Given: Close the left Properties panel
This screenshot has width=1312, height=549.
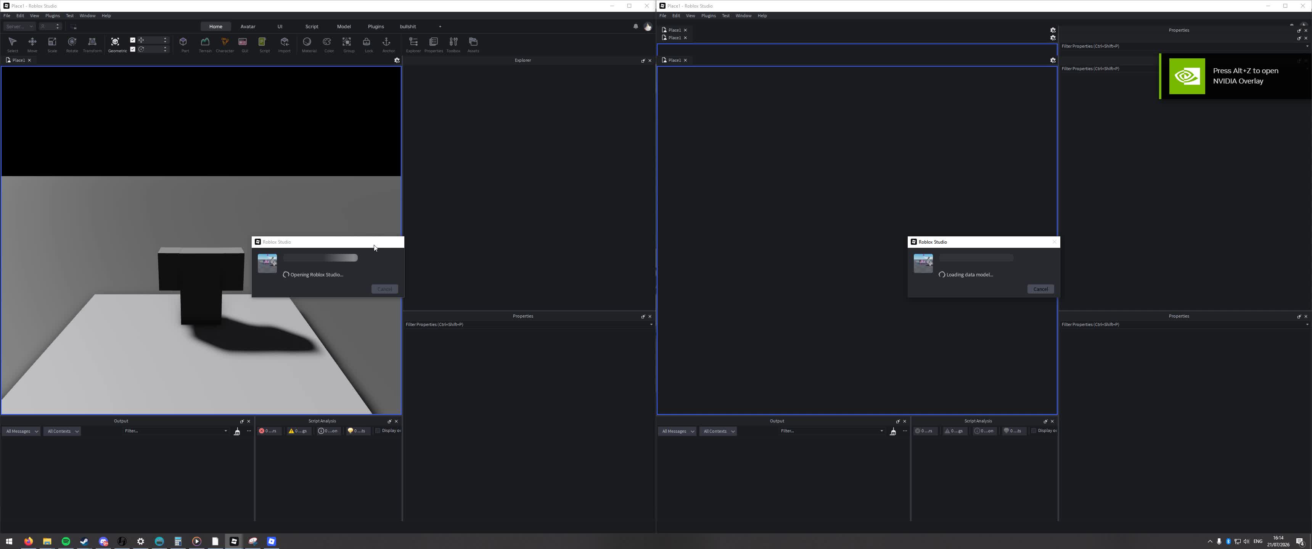Looking at the screenshot, I should tap(650, 316).
